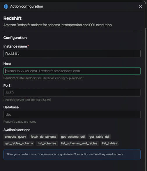This screenshot has height=171, width=147.
Task: Click the execute_query action tag
Action: tap(15, 137)
